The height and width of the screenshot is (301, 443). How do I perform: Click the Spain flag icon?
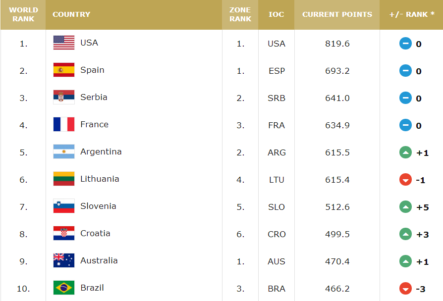[64, 70]
